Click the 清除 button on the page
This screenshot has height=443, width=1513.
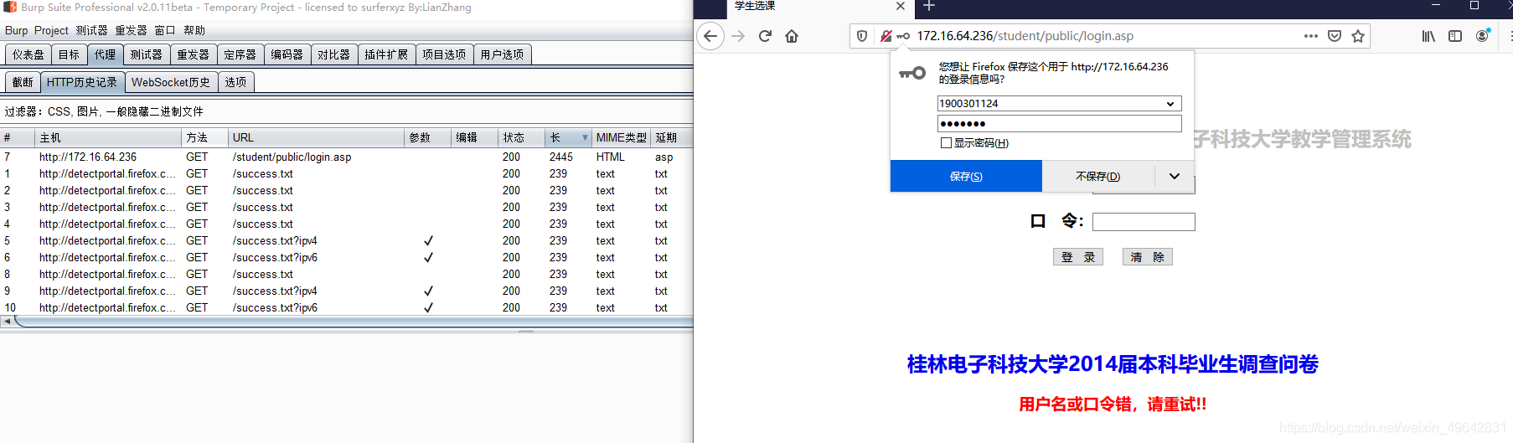pos(1148,257)
